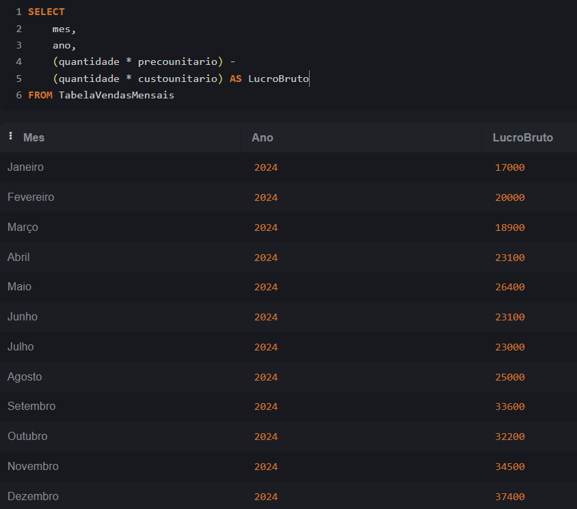Click the 32200 profit value for Outubro
The image size is (577, 509).
point(509,437)
